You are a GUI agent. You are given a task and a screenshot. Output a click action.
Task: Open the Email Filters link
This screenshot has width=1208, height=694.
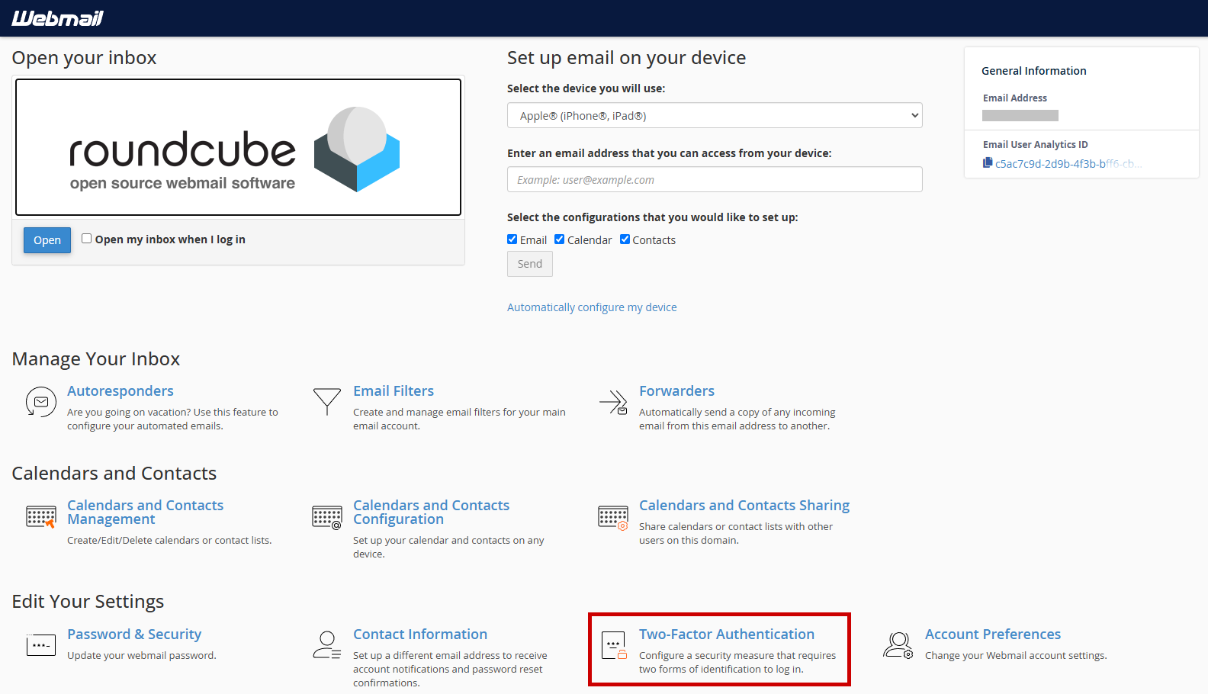[394, 391]
